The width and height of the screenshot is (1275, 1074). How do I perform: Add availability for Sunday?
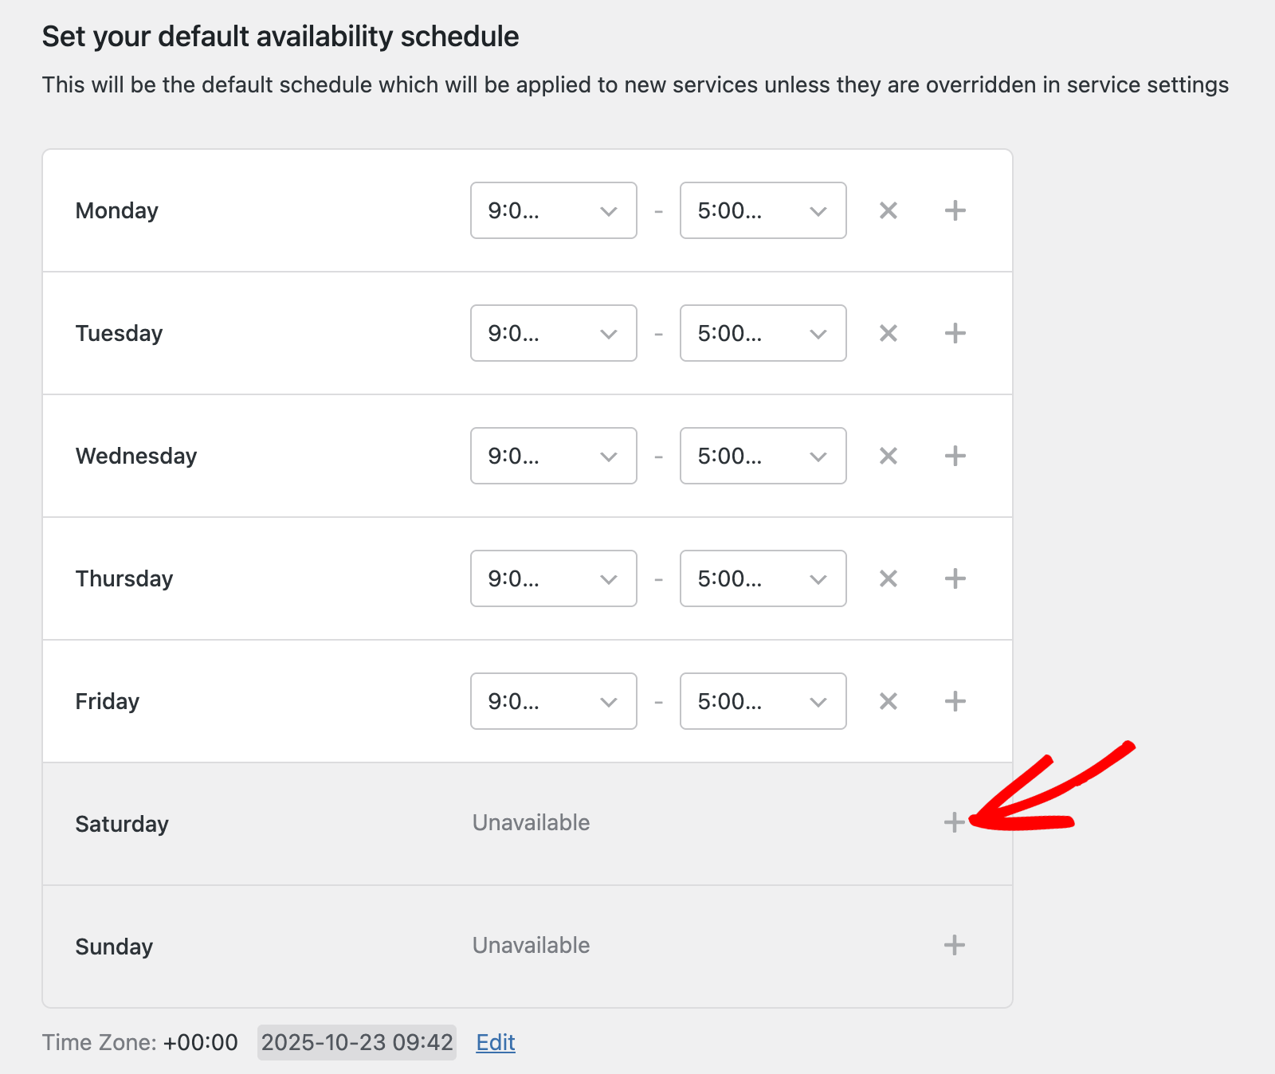point(954,945)
